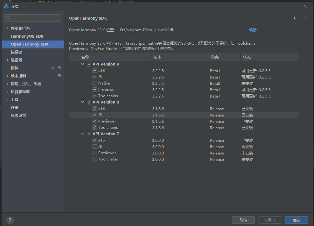Toggle the Toolchains 3.2.2.5 checkbox
This screenshot has width=314, height=226.
tap(95, 96)
